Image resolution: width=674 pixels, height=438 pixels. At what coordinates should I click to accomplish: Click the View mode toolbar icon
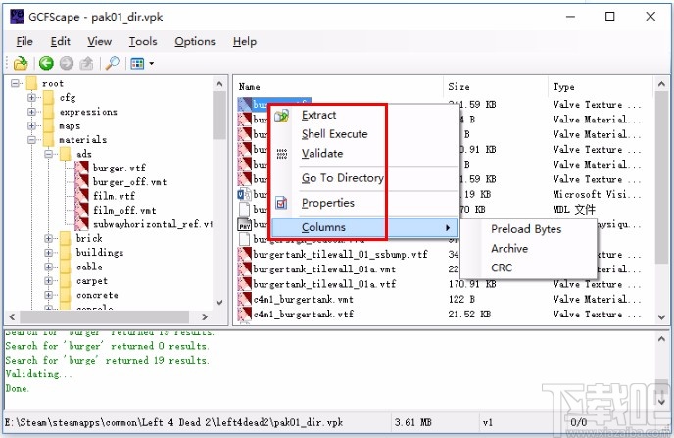pos(137,64)
